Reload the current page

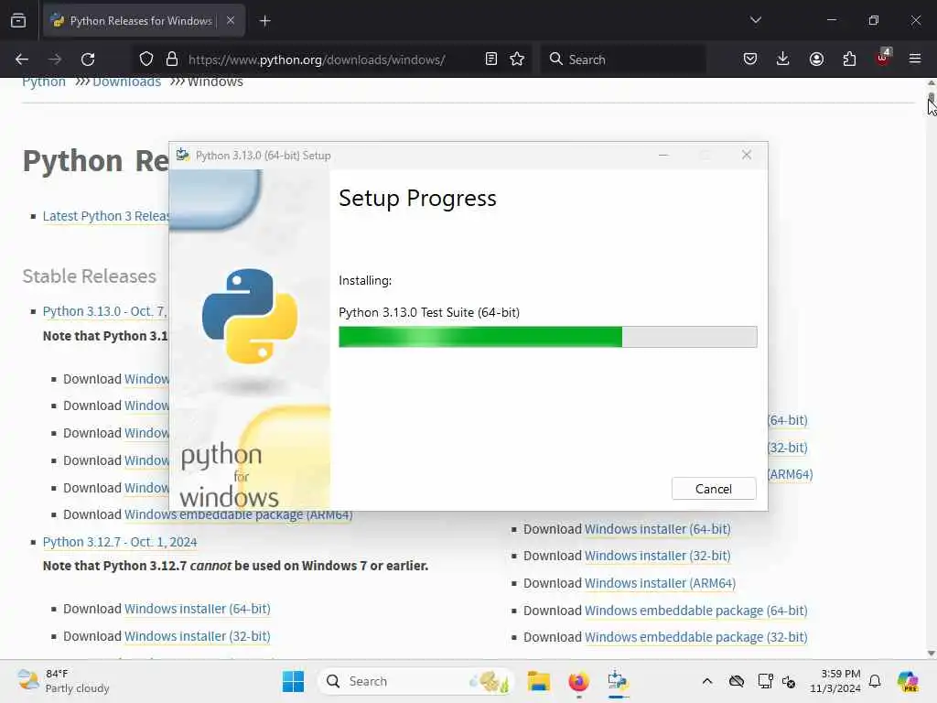click(88, 59)
